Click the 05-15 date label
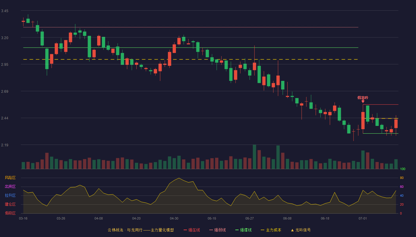The image size is (416, 237). [212, 218]
